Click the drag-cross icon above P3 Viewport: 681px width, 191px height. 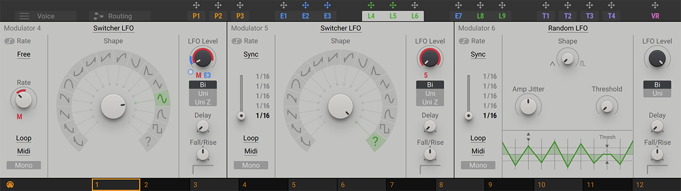tap(240, 5)
